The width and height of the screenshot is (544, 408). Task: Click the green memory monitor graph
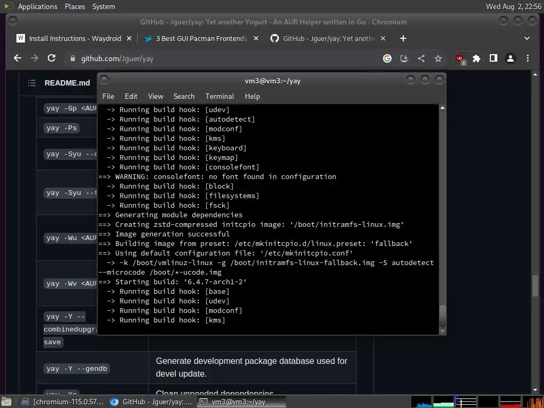tap(444, 402)
